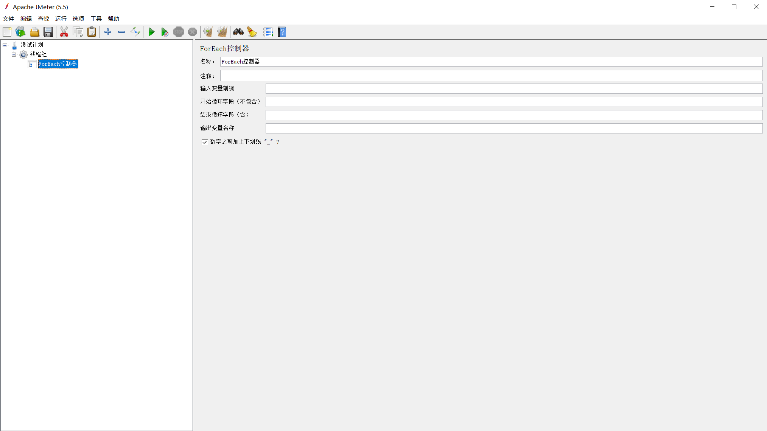Viewport: 767px width, 431px height.
Task: Select ForEach控制器 tree node
Action: coord(58,64)
